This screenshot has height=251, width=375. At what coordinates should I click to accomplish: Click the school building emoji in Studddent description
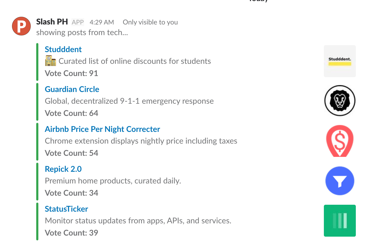coord(50,61)
